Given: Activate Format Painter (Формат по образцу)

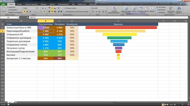Looking at the screenshot, I should 14,12.
